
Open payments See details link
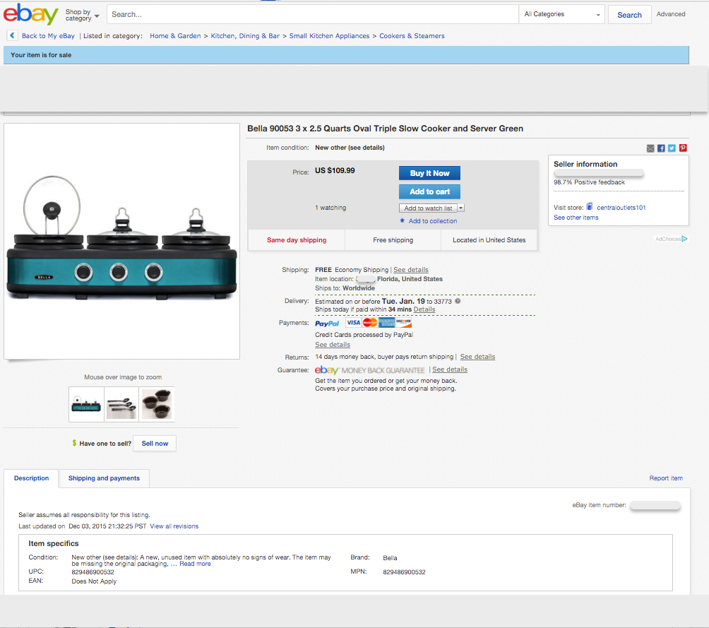tap(333, 345)
